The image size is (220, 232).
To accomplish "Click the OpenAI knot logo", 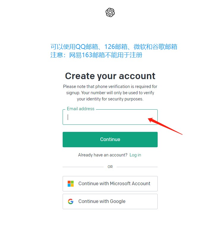I will tap(110, 12).
